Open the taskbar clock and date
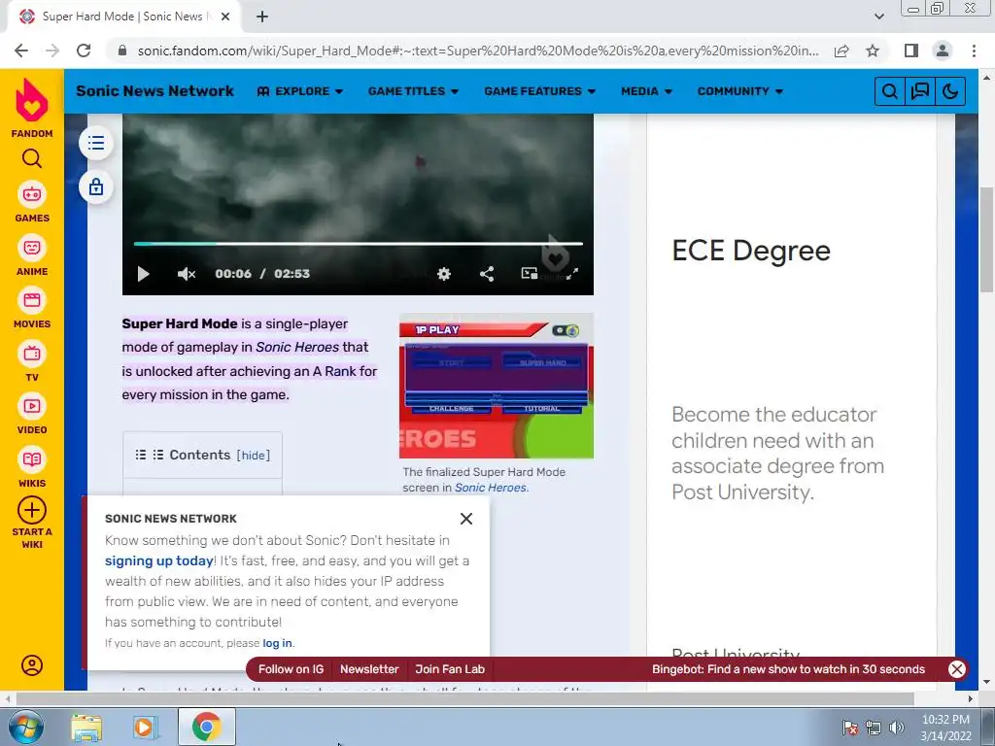This screenshot has height=746, width=995. pyautogui.click(x=945, y=728)
